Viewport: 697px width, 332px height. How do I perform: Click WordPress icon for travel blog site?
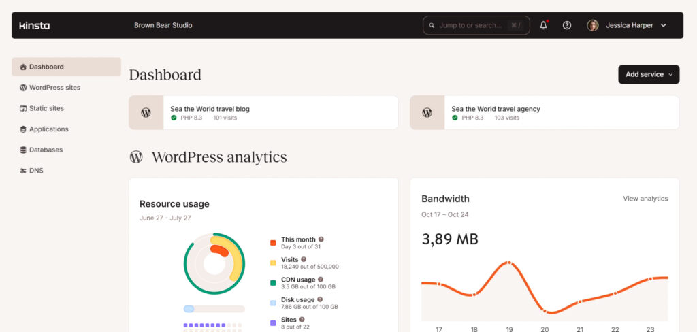tap(146, 113)
